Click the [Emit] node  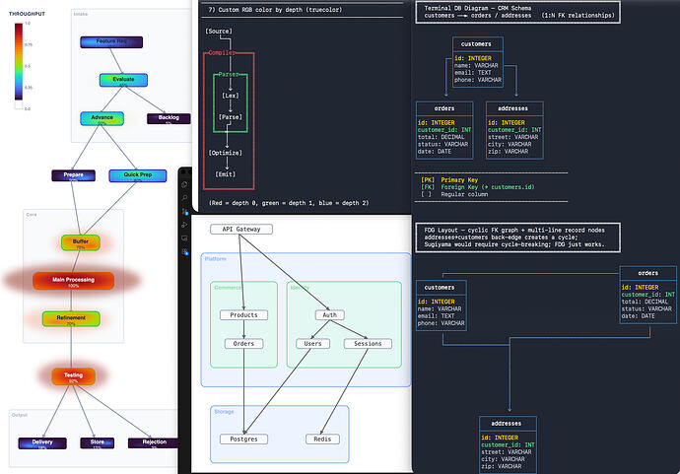(226, 174)
